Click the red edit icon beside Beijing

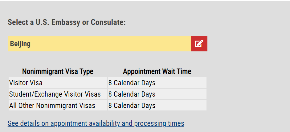click(199, 44)
